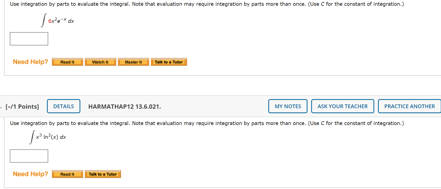The height and width of the screenshot is (189, 441).
Task: Select the answer box for the 6x²e⁻ˣ integral
Action: point(29,39)
